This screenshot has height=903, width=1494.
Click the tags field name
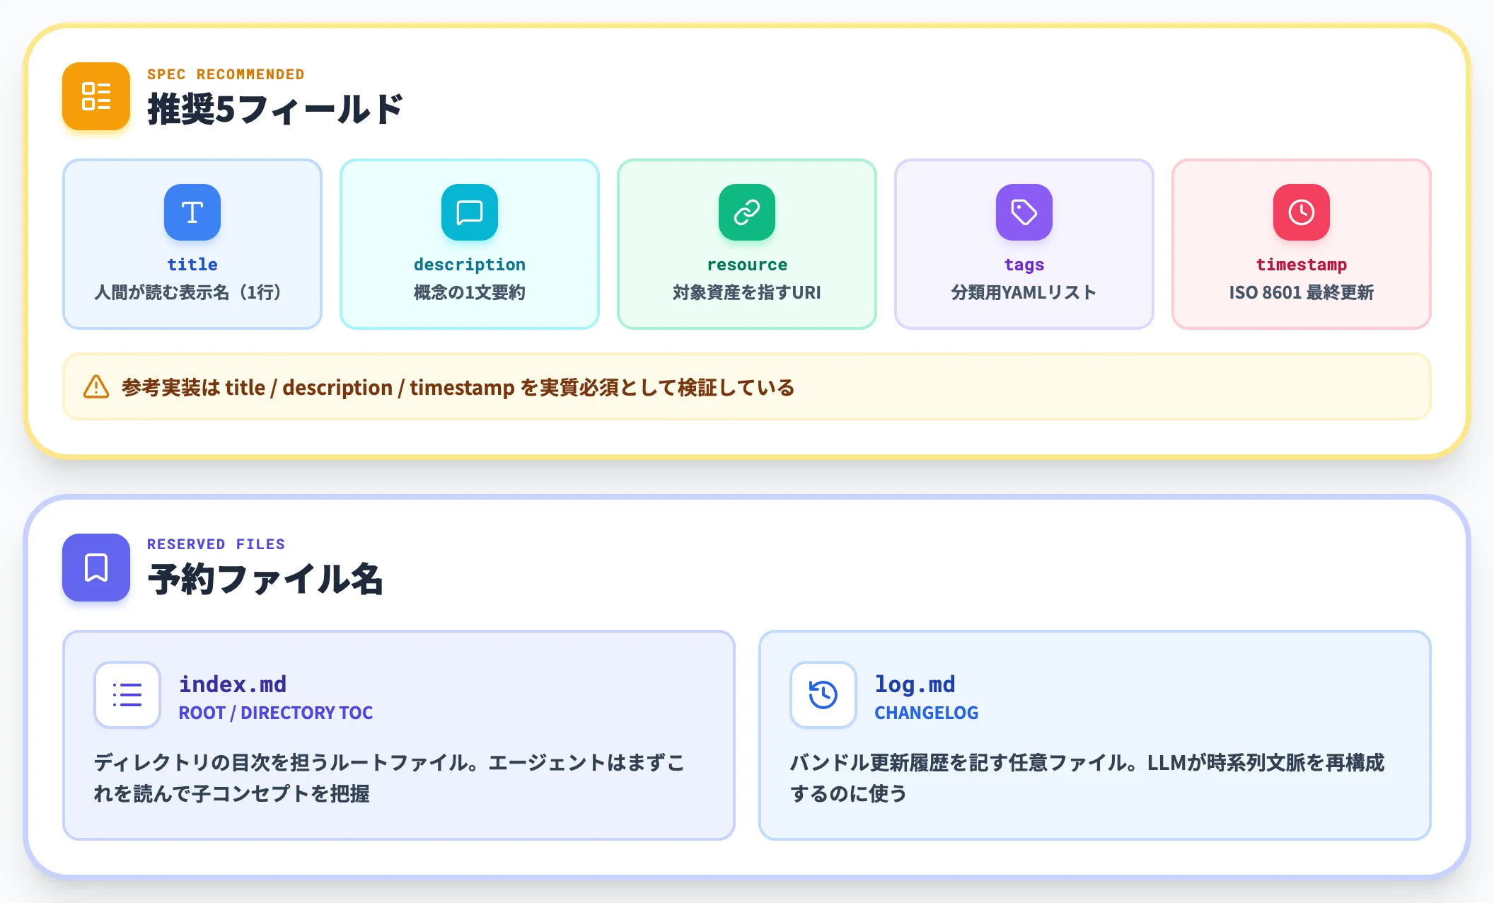coord(1024,265)
